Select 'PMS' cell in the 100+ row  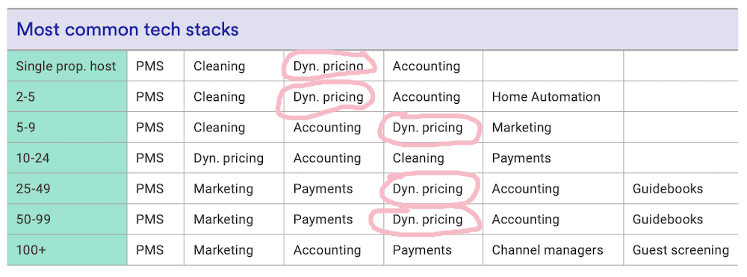[x=149, y=250]
